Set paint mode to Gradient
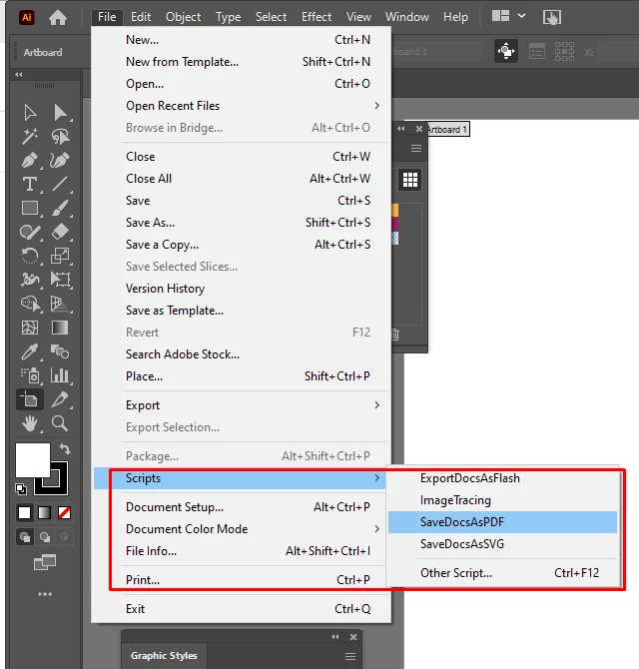The width and height of the screenshot is (639, 669). tap(44, 512)
